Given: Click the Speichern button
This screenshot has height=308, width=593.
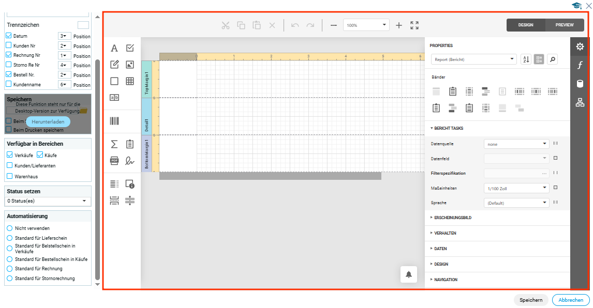Looking at the screenshot, I should point(531,300).
